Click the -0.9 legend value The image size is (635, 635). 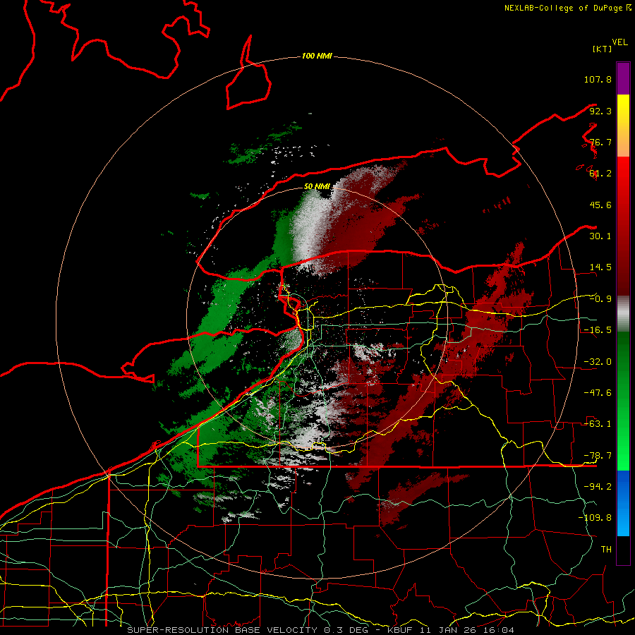click(600, 299)
